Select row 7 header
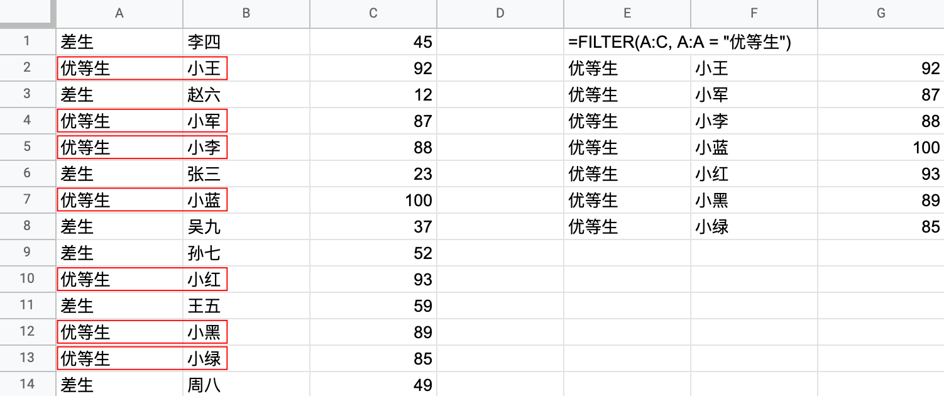 27,201
